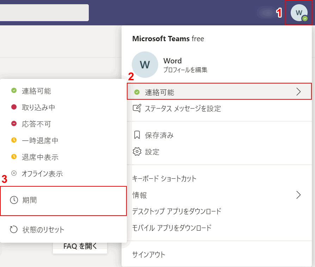315x267 pixels.
Task: Click サインアウト to sign out
Action: coord(148,254)
